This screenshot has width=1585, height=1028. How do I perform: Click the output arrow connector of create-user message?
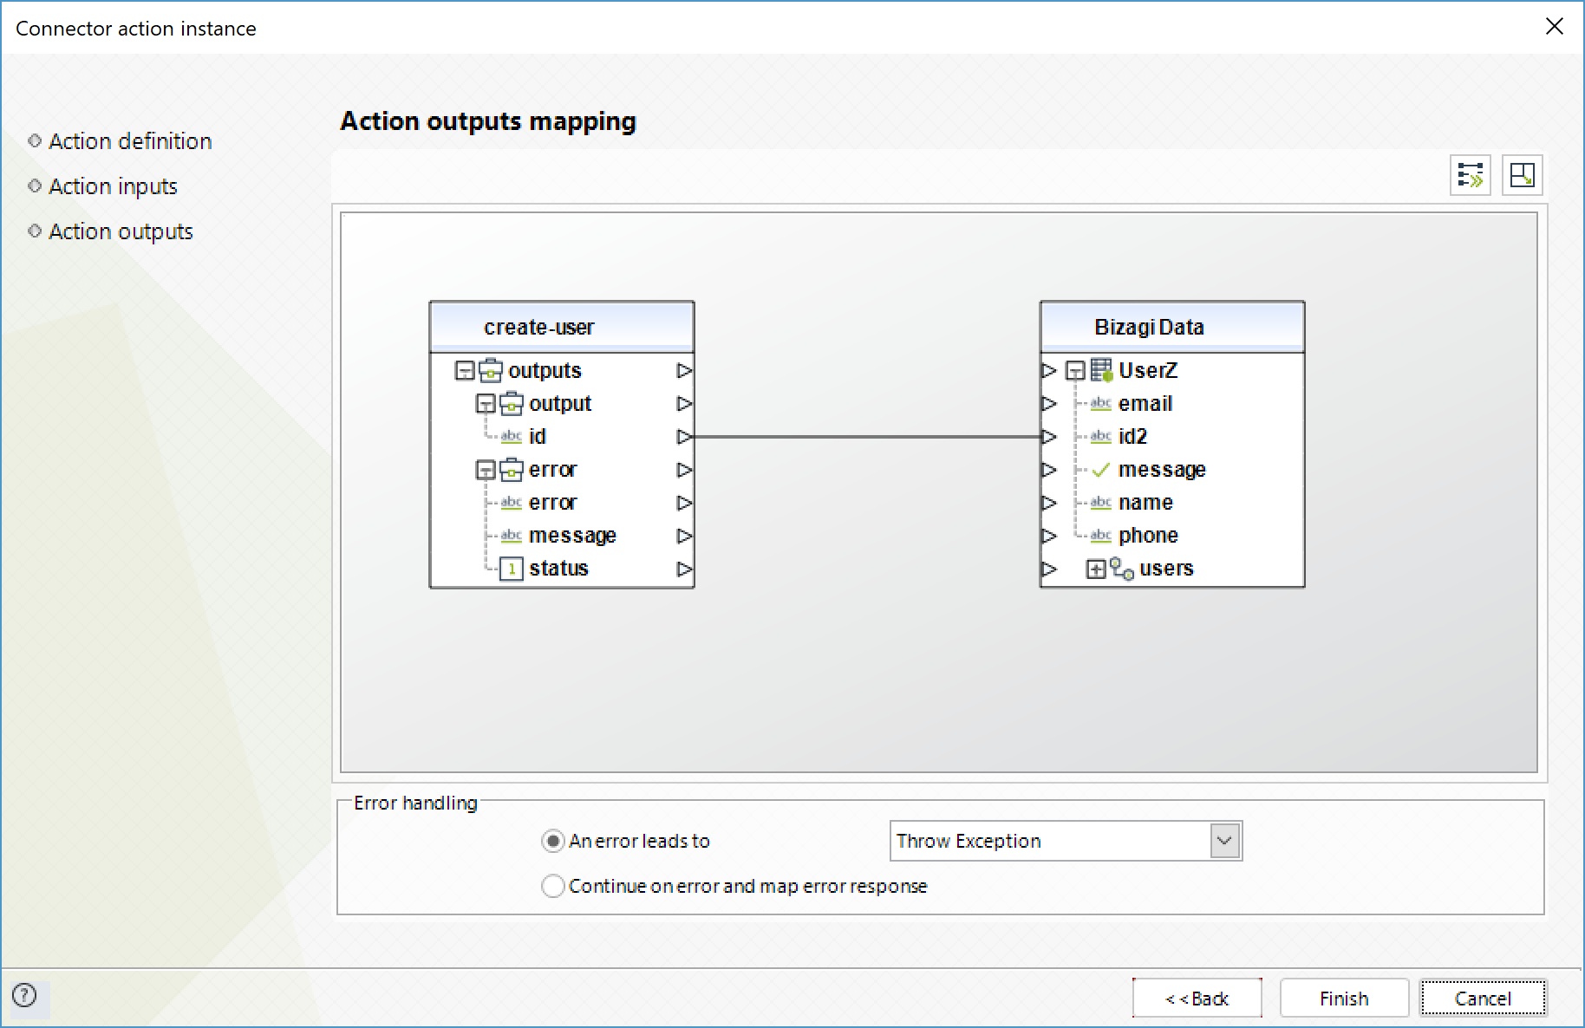[684, 536]
